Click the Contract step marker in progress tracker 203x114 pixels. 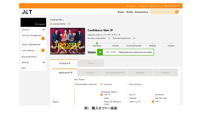click(x=115, y=43)
